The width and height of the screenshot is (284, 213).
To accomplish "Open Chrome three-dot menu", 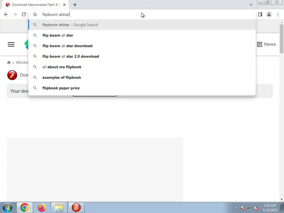I will [278, 14].
